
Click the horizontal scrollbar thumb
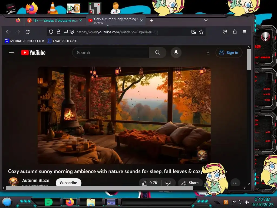click(x=99, y=188)
